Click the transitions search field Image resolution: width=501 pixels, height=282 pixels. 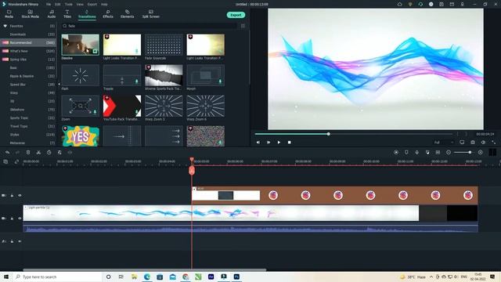click(150, 26)
